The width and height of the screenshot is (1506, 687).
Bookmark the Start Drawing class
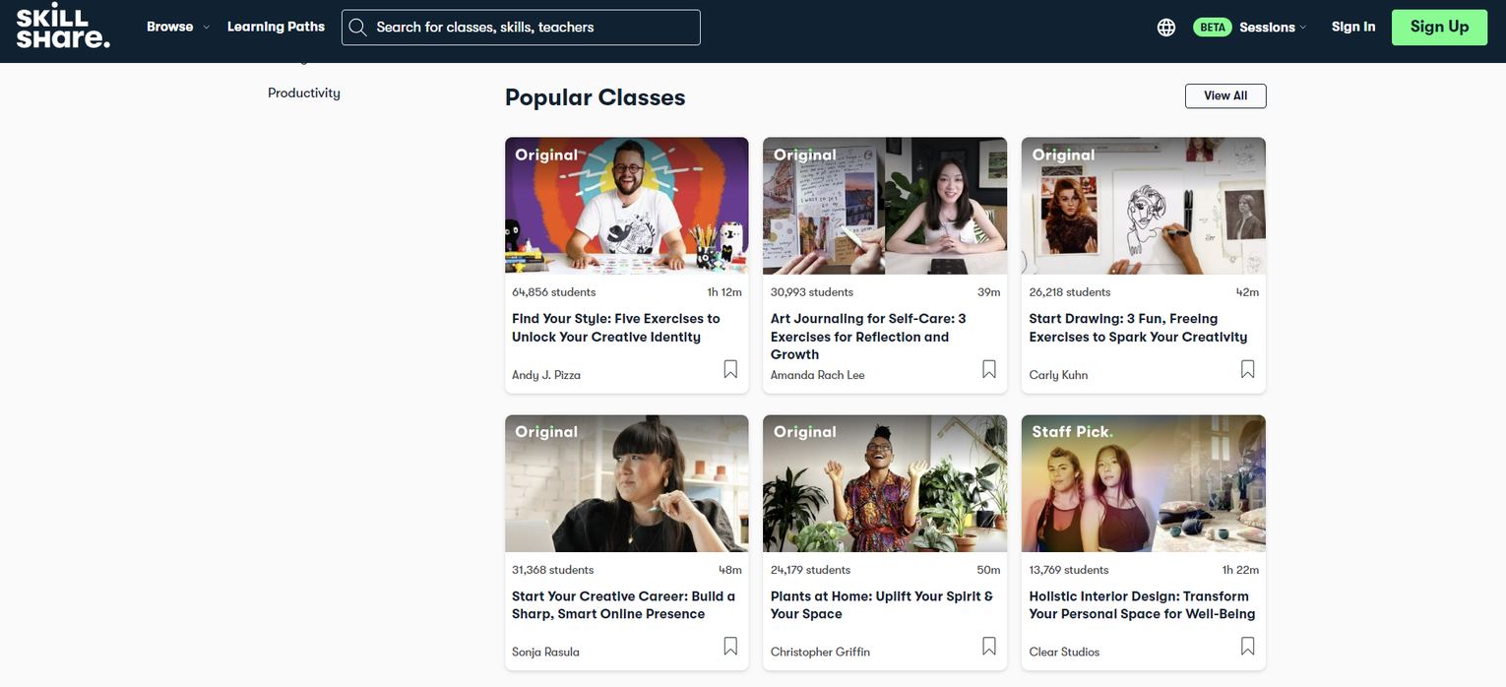point(1247,368)
